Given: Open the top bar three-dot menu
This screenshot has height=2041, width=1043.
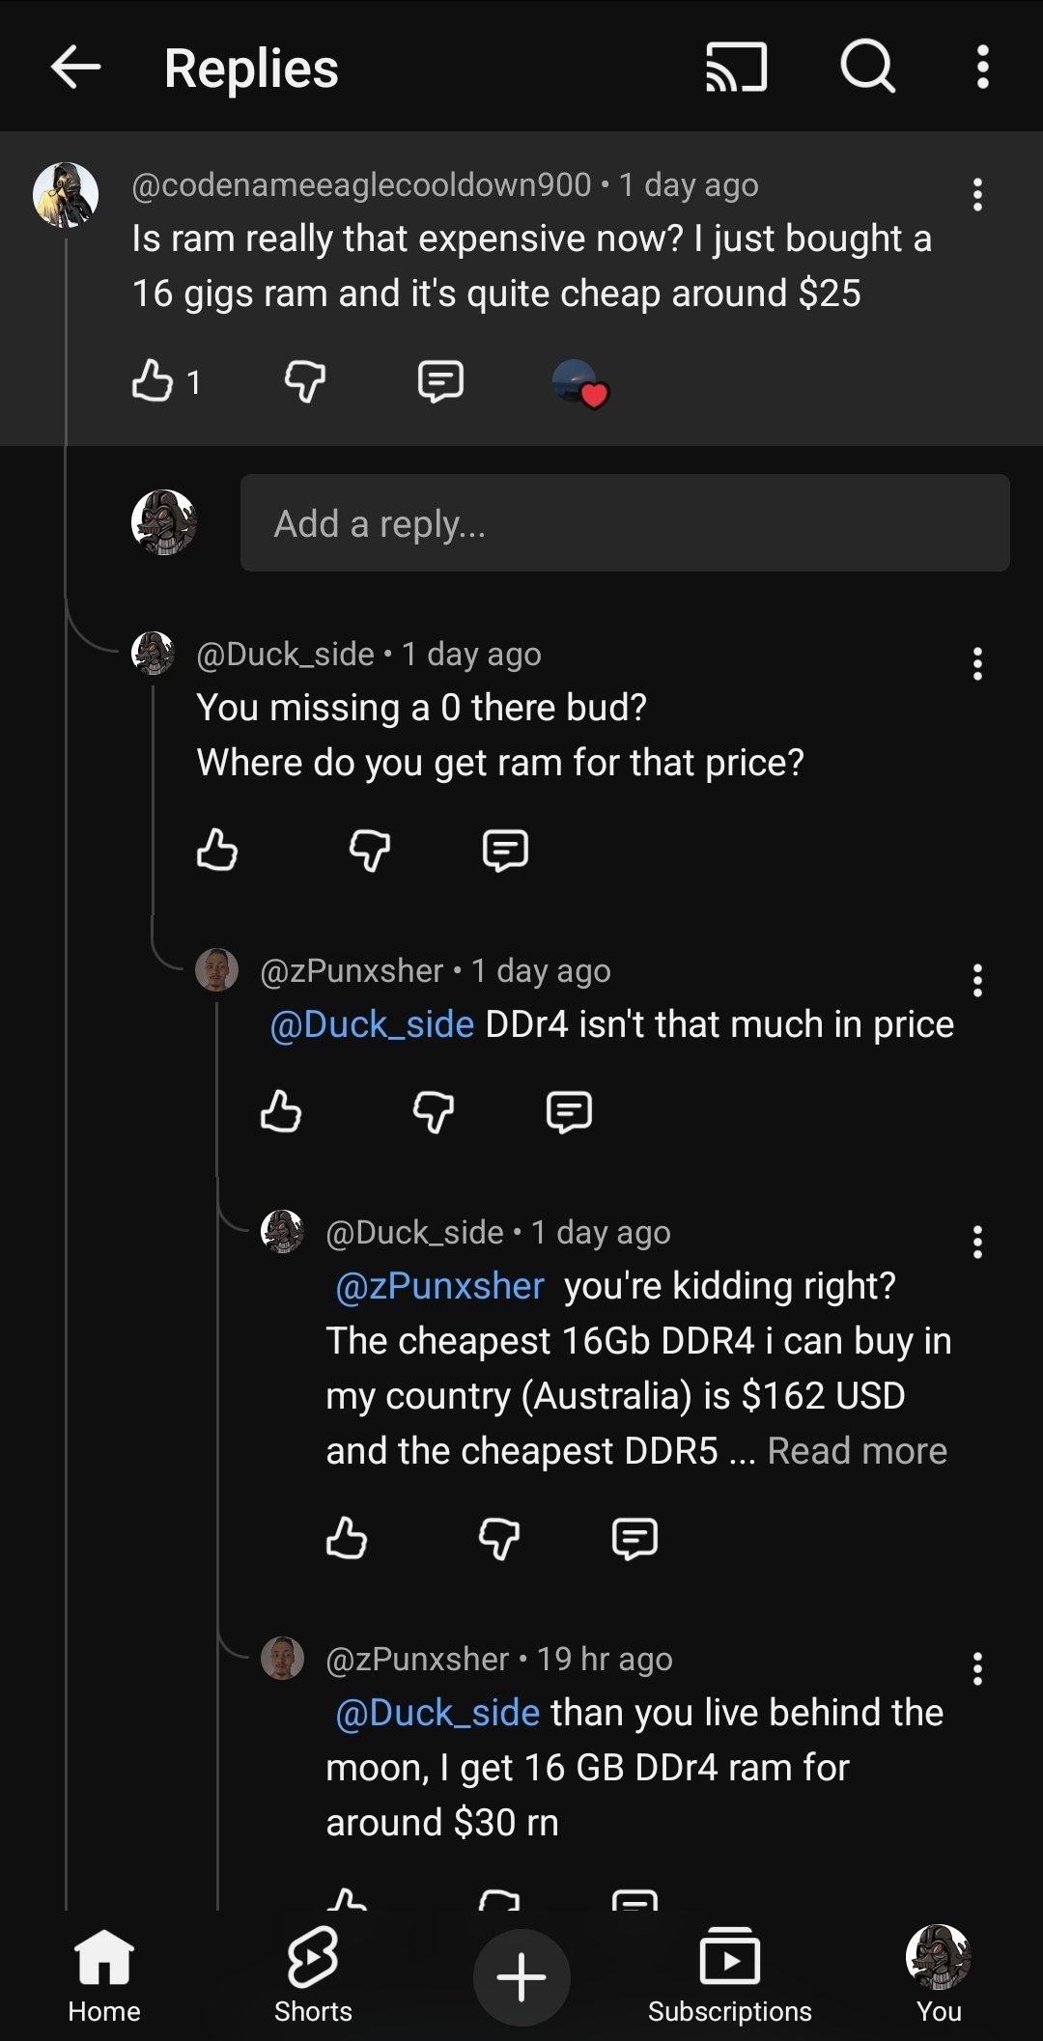Looking at the screenshot, I should 982,68.
